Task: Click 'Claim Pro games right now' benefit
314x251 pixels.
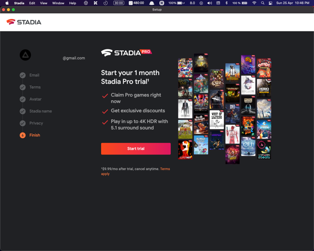Action: point(136,98)
